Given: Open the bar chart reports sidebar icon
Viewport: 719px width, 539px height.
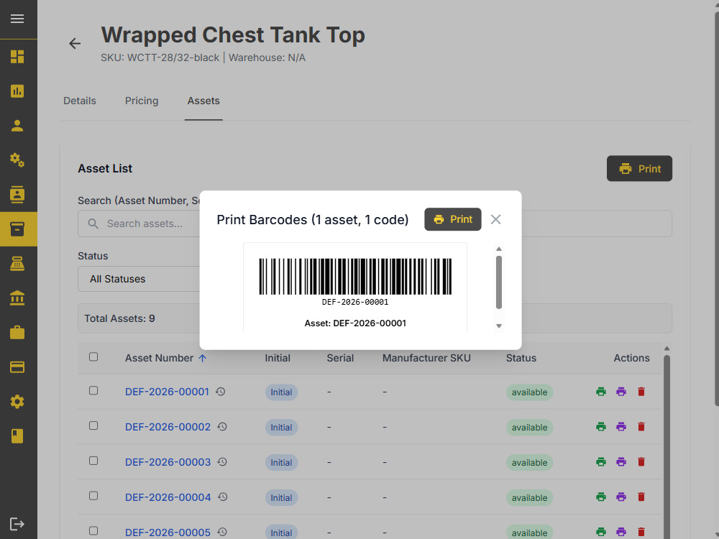Looking at the screenshot, I should (x=17, y=91).
